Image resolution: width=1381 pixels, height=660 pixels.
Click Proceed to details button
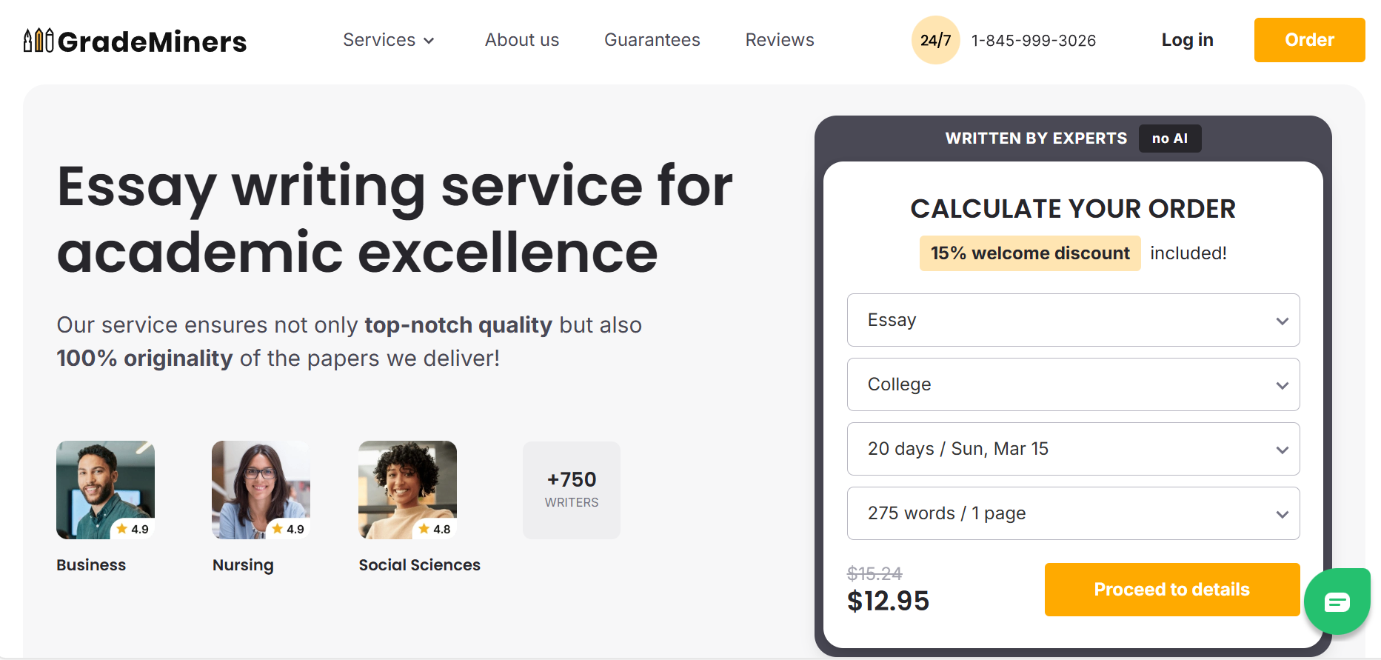pos(1171,590)
